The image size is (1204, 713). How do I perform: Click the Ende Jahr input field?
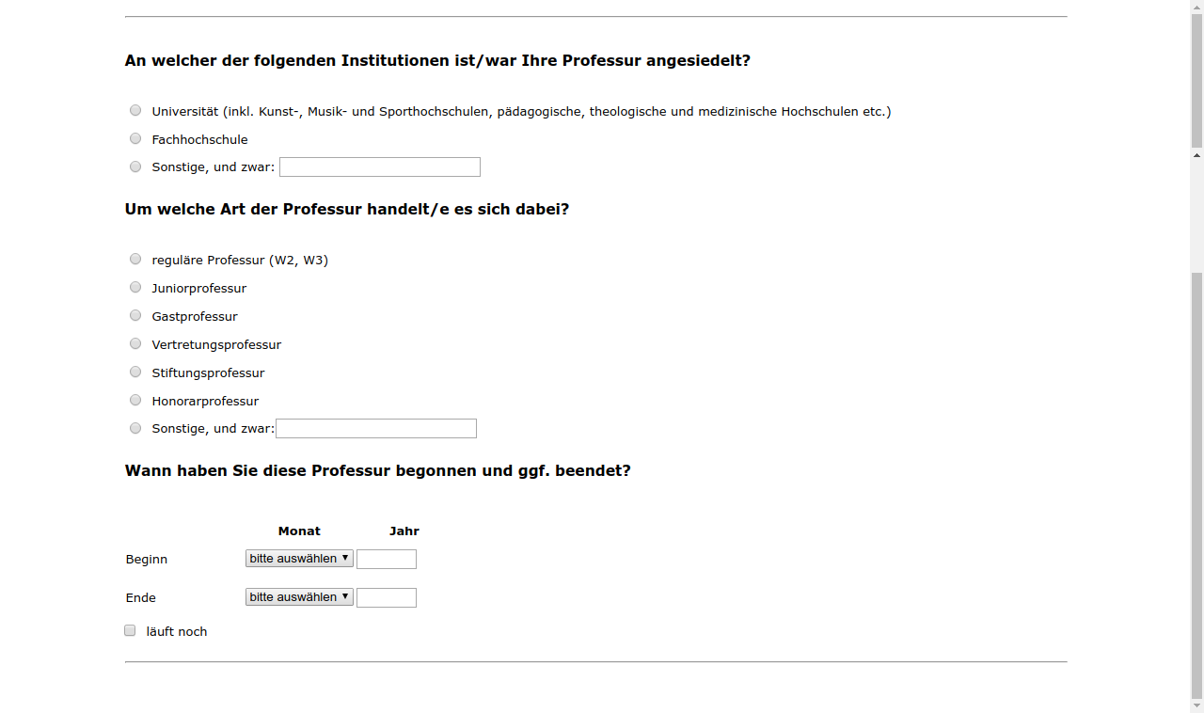[x=387, y=598]
